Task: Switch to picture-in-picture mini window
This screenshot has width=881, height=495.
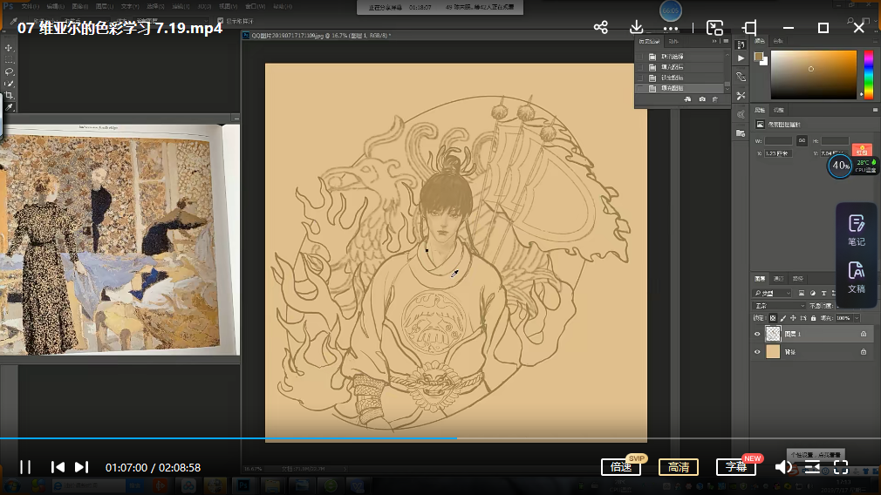Action: point(714,28)
